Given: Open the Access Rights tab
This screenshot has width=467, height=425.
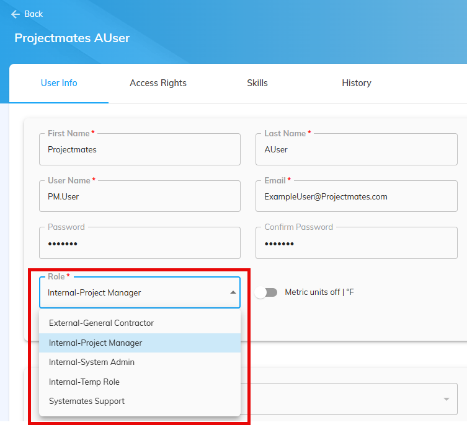Looking at the screenshot, I should [x=158, y=83].
